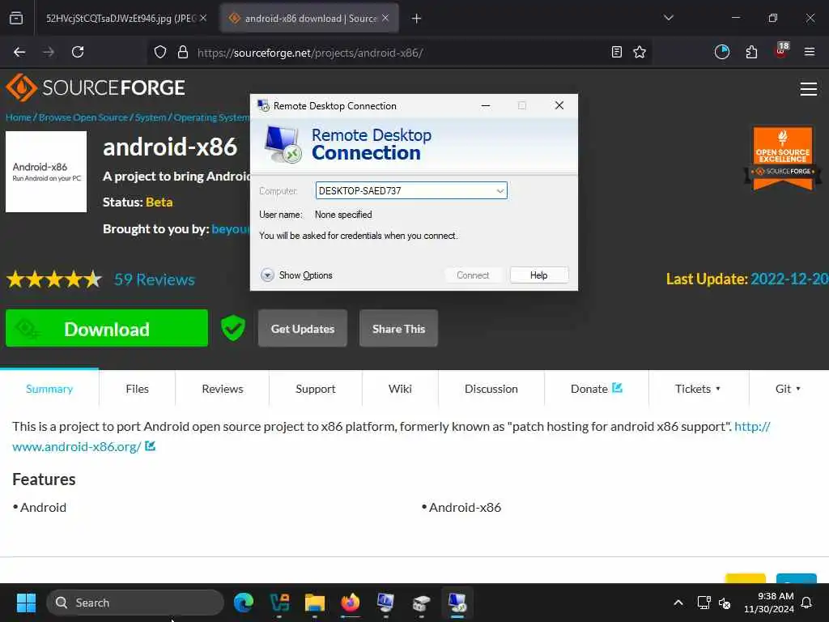Click the Open Source Excellence badge
The width and height of the screenshot is (829, 622).
pyautogui.click(x=783, y=158)
